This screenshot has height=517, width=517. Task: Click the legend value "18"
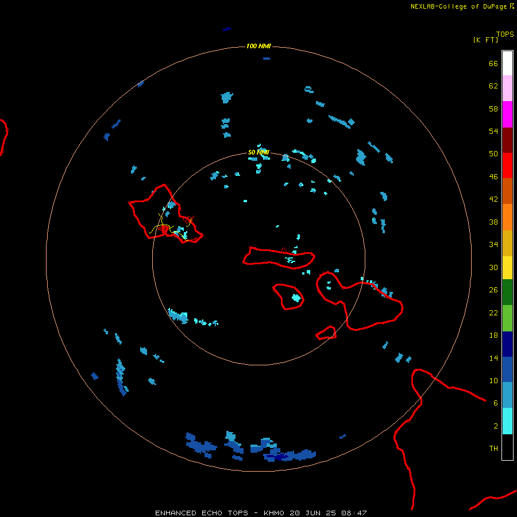[493, 335]
